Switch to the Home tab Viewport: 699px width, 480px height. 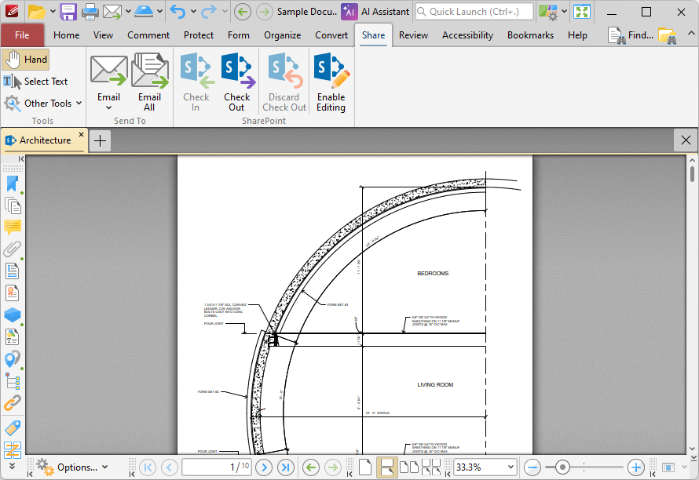pos(67,35)
